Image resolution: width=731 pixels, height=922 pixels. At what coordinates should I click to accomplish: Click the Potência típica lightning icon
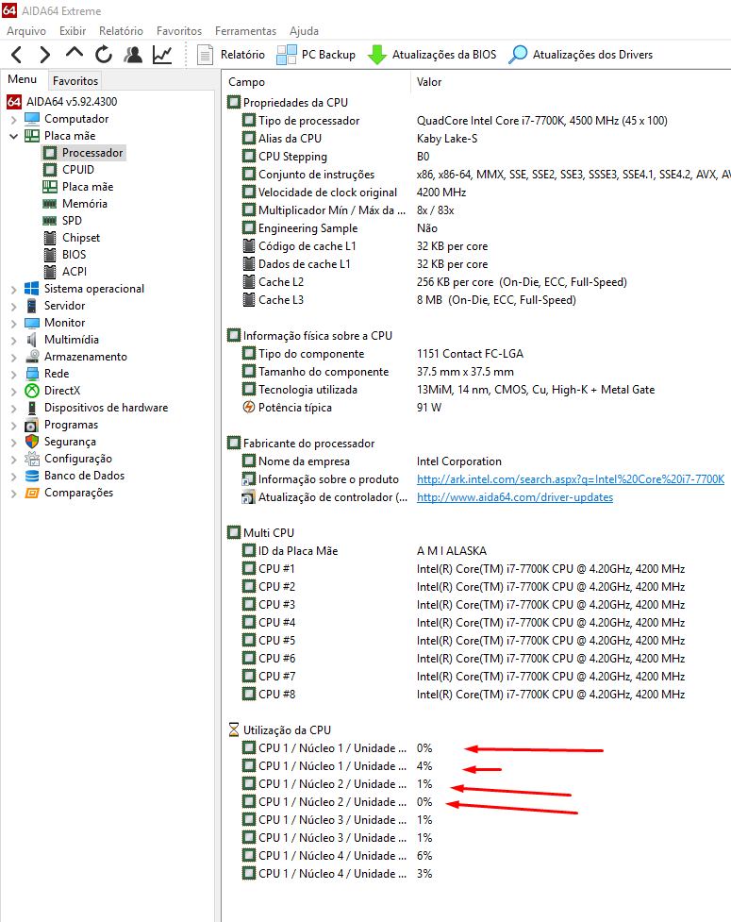coord(249,407)
